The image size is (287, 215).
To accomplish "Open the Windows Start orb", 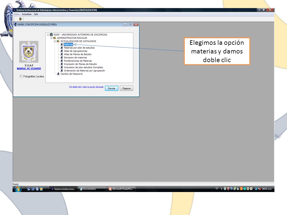I will [x=18, y=189].
